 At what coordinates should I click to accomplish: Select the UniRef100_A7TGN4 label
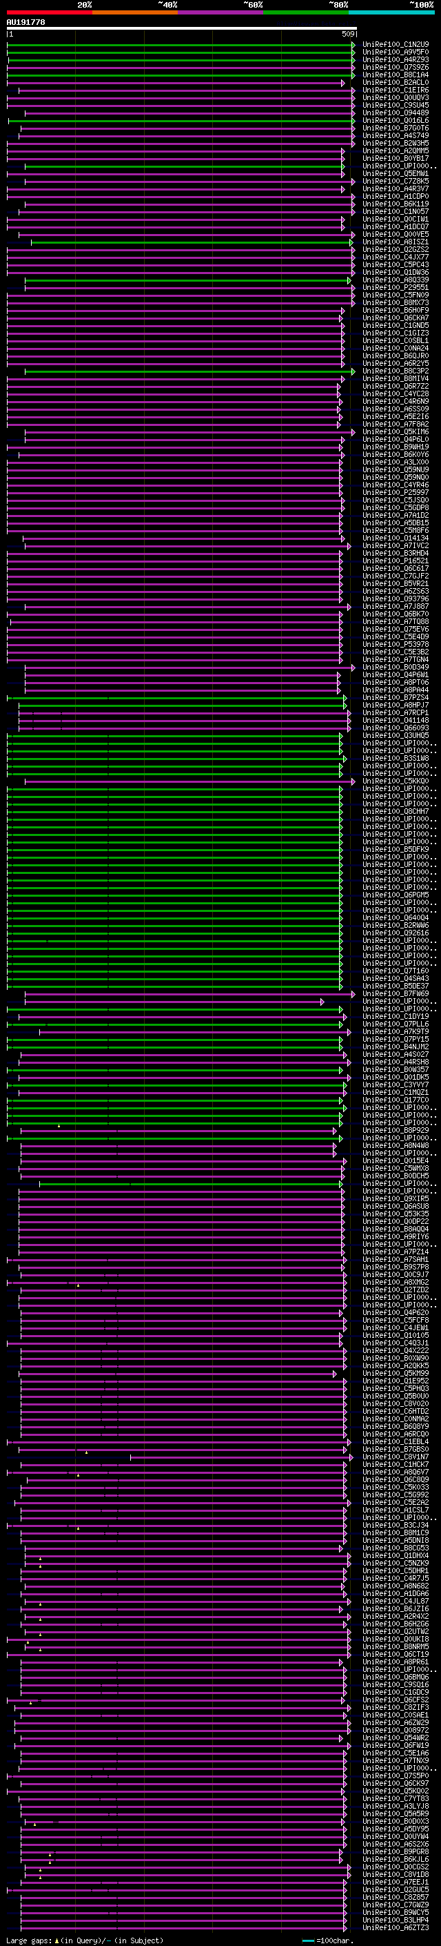click(396, 660)
